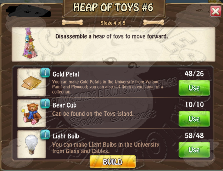
Task: Click the yellow BUILD button
Action: [113, 162]
